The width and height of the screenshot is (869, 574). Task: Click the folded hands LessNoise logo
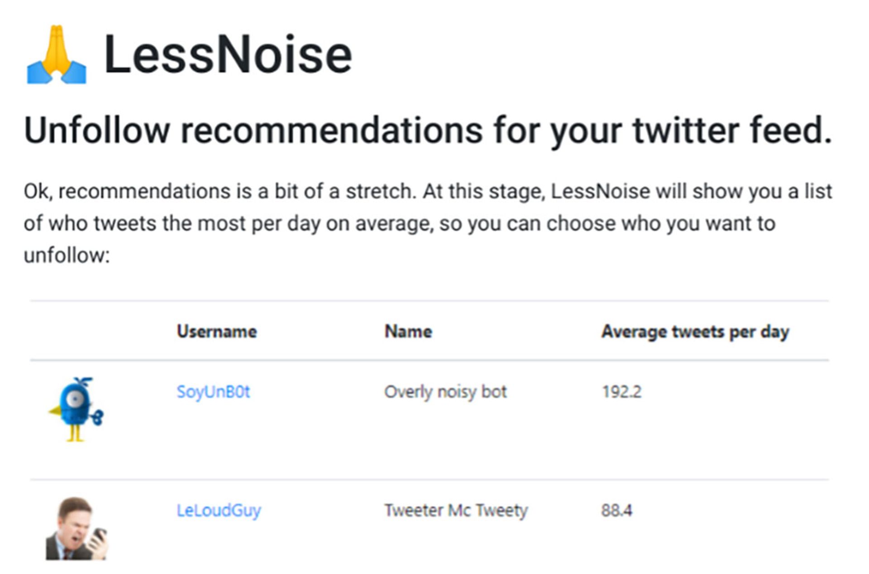tap(56, 54)
